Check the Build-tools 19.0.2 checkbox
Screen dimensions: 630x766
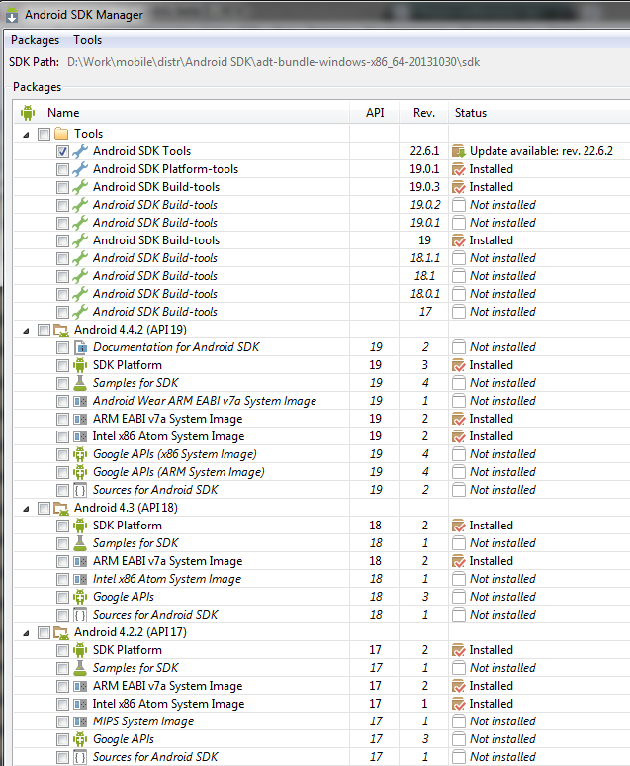pyautogui.click(x=62, y=205)
